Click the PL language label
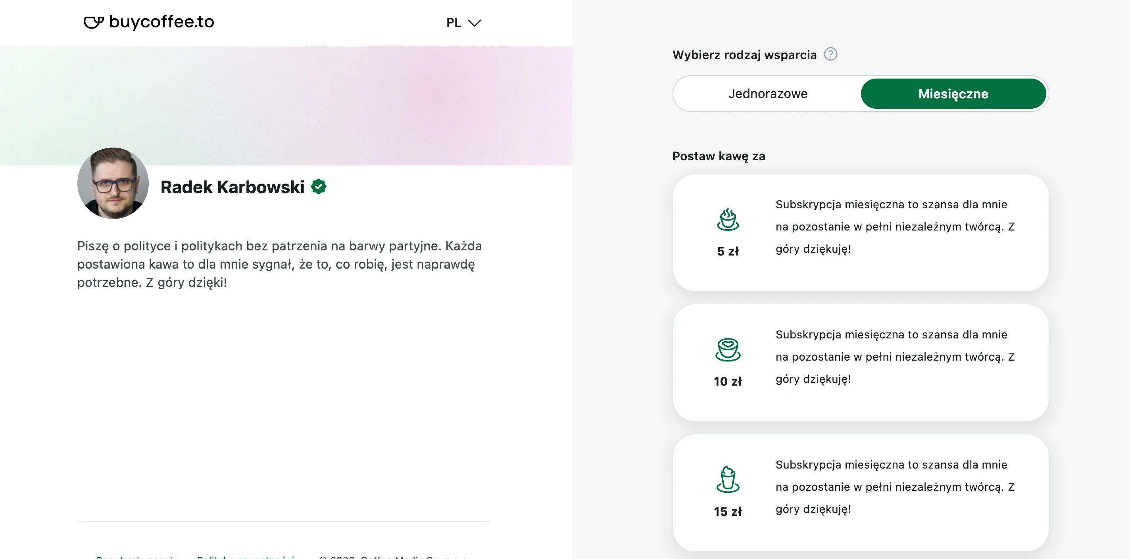Screen dimensions: 1130x559 [x=454, y=23]
